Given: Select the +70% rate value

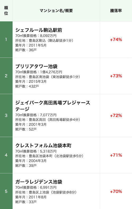Looking at the screenshot, I should [116, 191].
